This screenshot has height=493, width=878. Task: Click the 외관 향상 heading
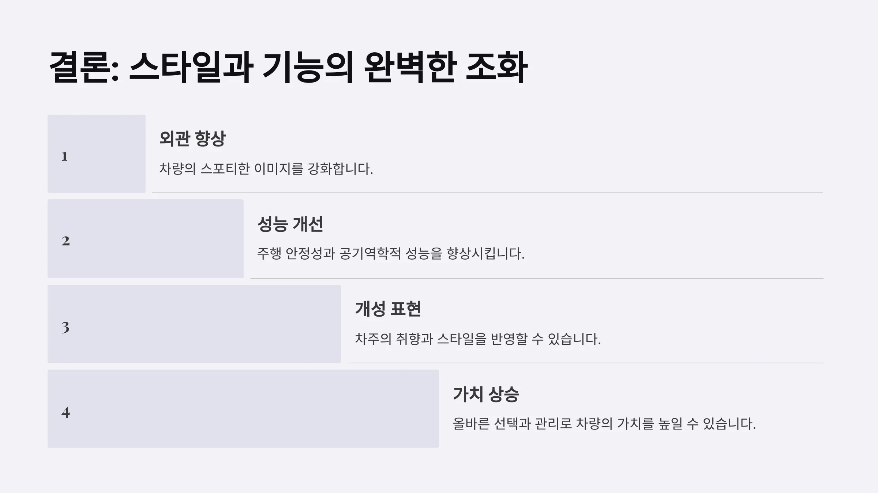coord(192,138)
